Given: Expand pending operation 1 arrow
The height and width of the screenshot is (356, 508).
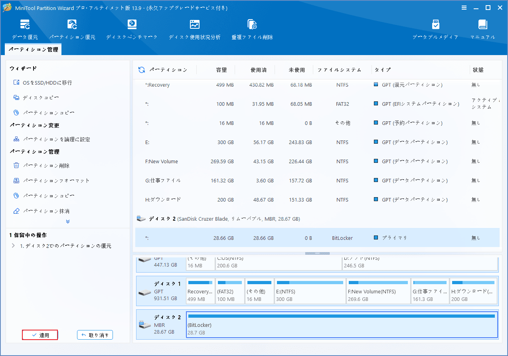Looking at the screenshot, I should (13, 246).
